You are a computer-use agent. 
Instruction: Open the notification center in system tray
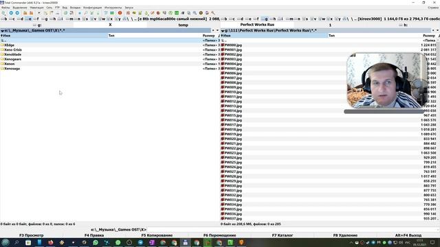pos(432,242)
